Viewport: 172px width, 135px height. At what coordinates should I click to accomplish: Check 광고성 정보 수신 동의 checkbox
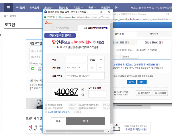(x=46, y=112)
